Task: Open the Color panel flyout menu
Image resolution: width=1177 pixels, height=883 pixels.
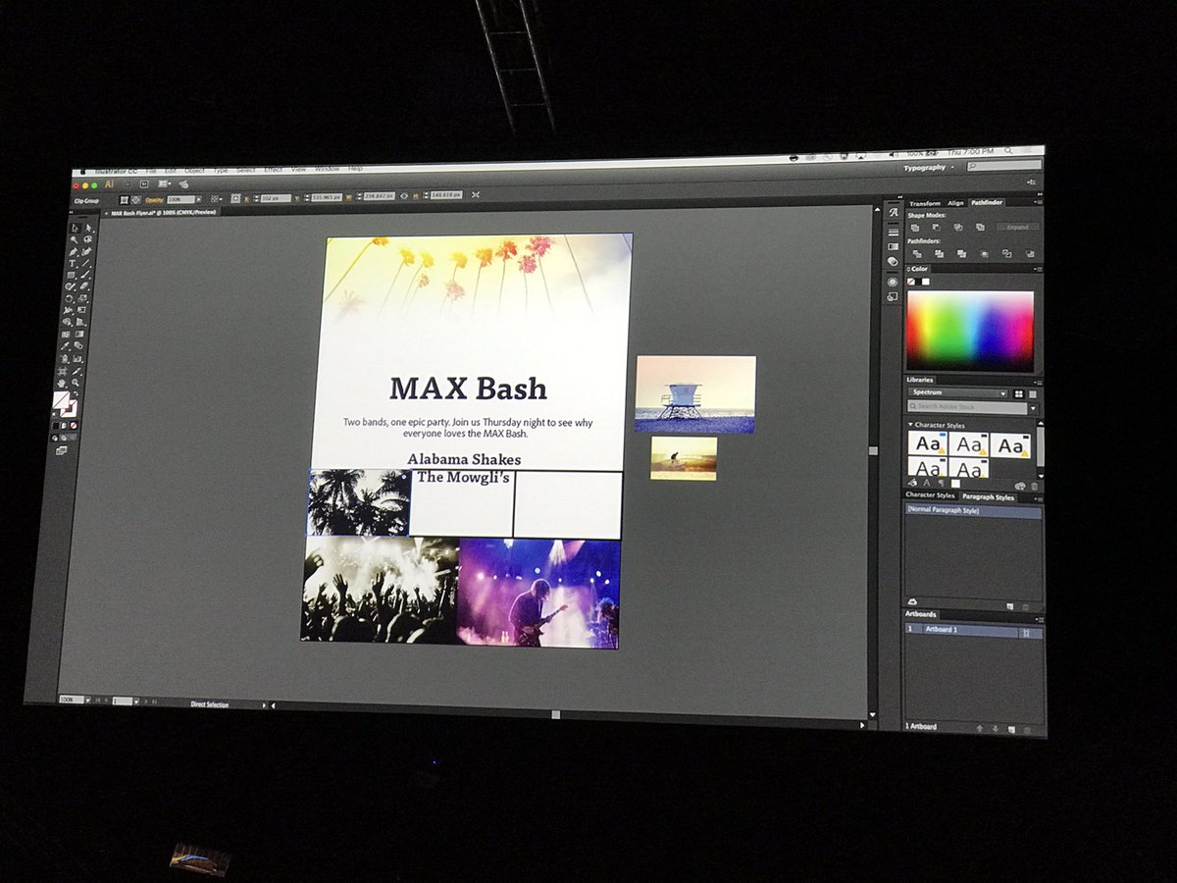Action: [1038, 269]
